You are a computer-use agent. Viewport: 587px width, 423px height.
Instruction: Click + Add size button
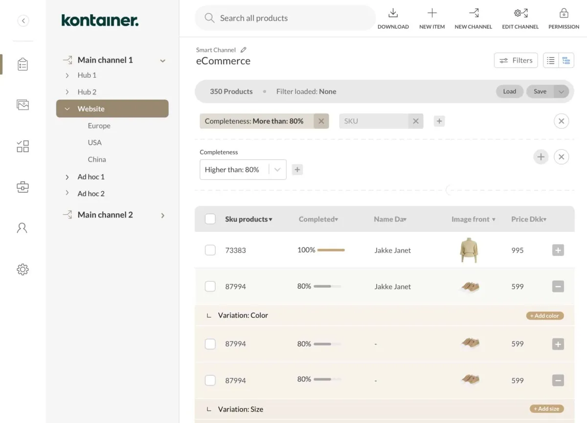(x=546, y=409)
